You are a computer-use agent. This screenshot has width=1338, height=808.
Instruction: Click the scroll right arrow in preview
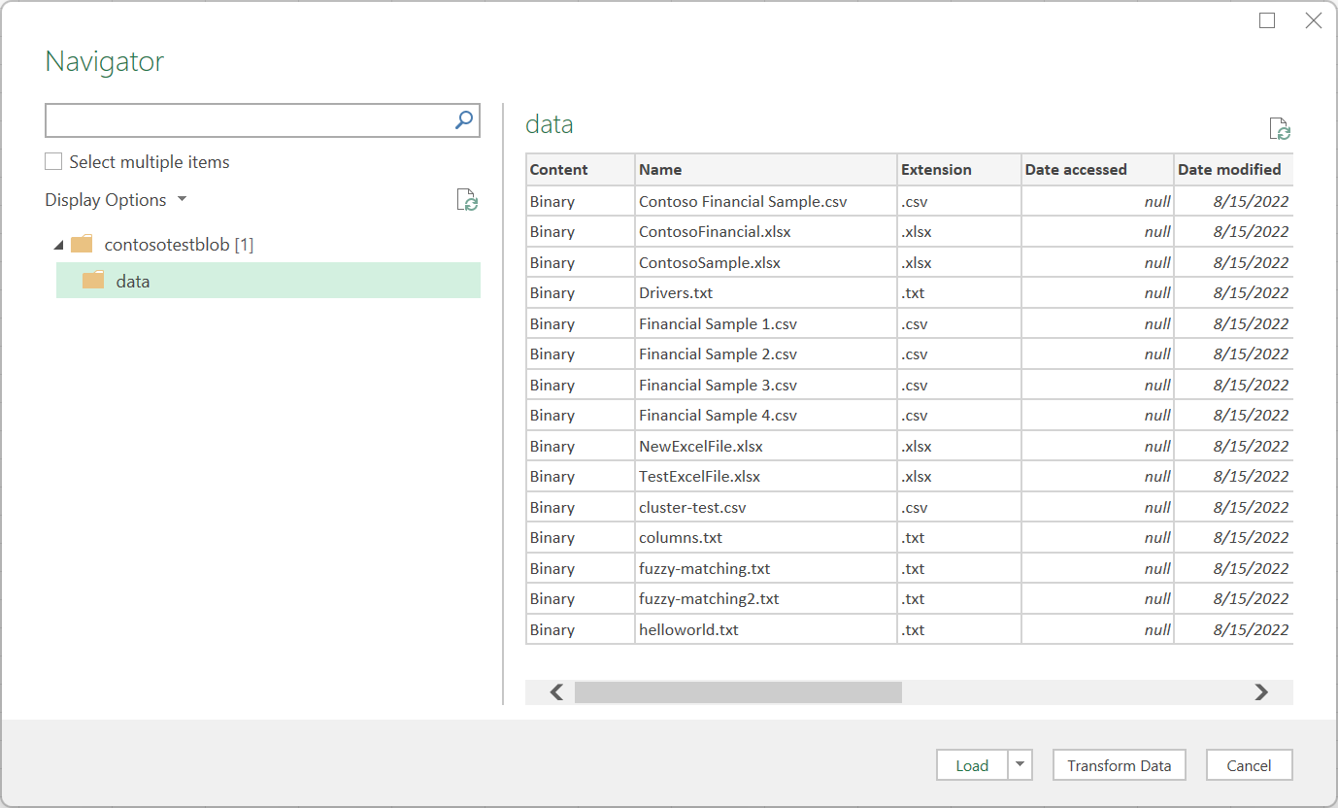[x=1261, y=691]
